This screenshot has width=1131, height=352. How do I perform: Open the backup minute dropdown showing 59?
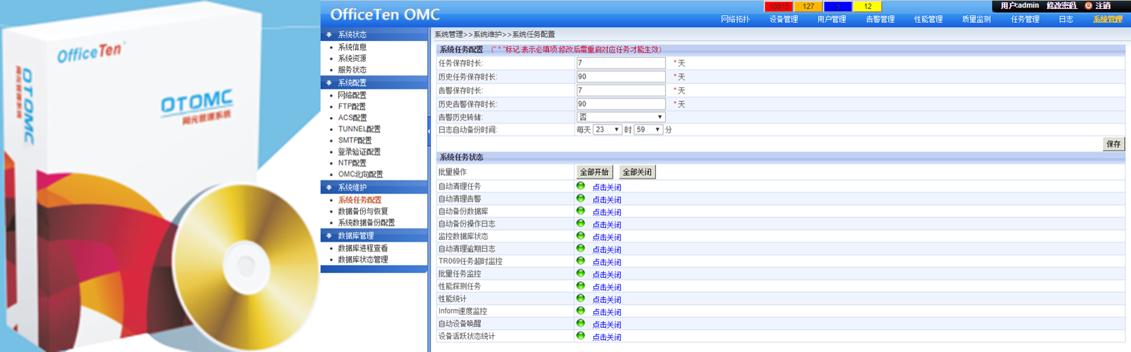[x=647, y=130]
